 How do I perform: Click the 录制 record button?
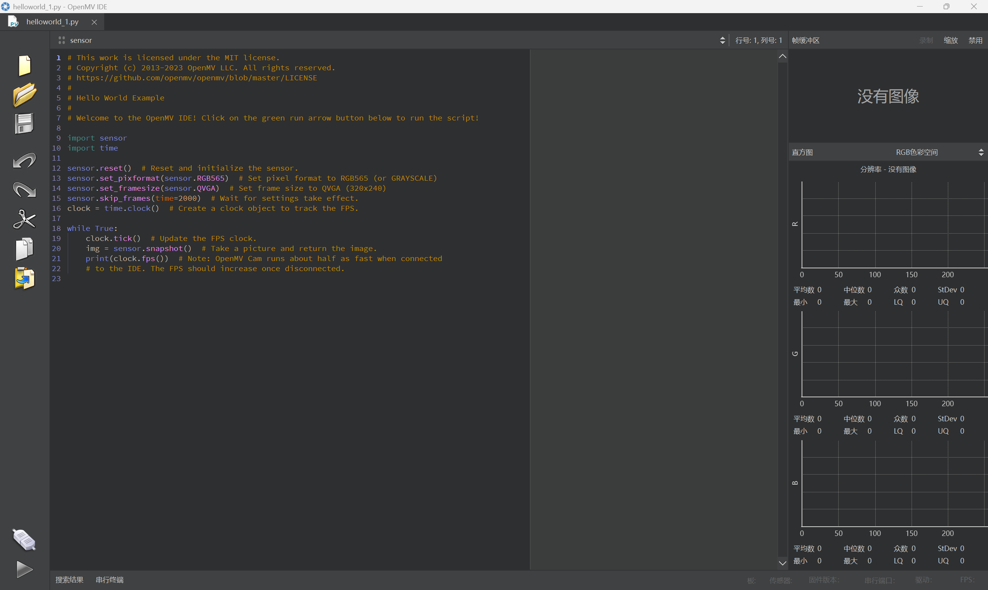(925, 40)
